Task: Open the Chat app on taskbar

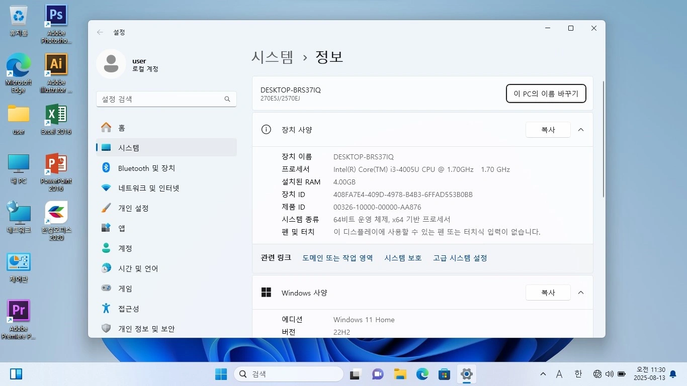Action: [x=378, y=374]
